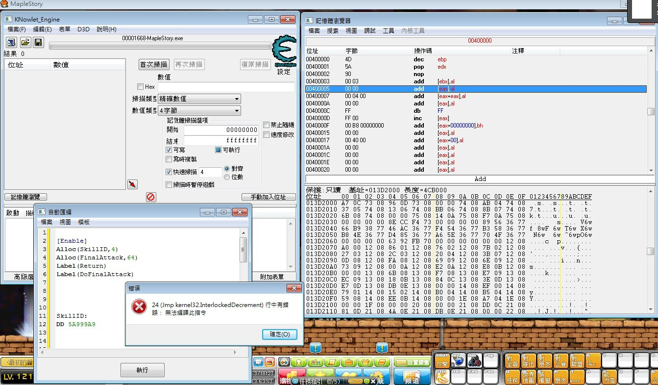658x385 pixels.
Task: Click the left yellow exclamation notification bubble
Action: tap(316, 348)
